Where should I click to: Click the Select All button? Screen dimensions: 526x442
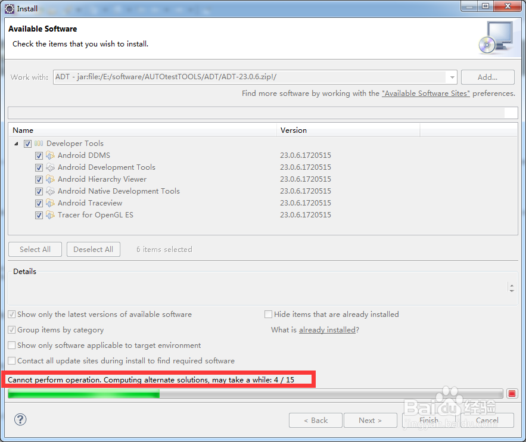click(35, 249)
